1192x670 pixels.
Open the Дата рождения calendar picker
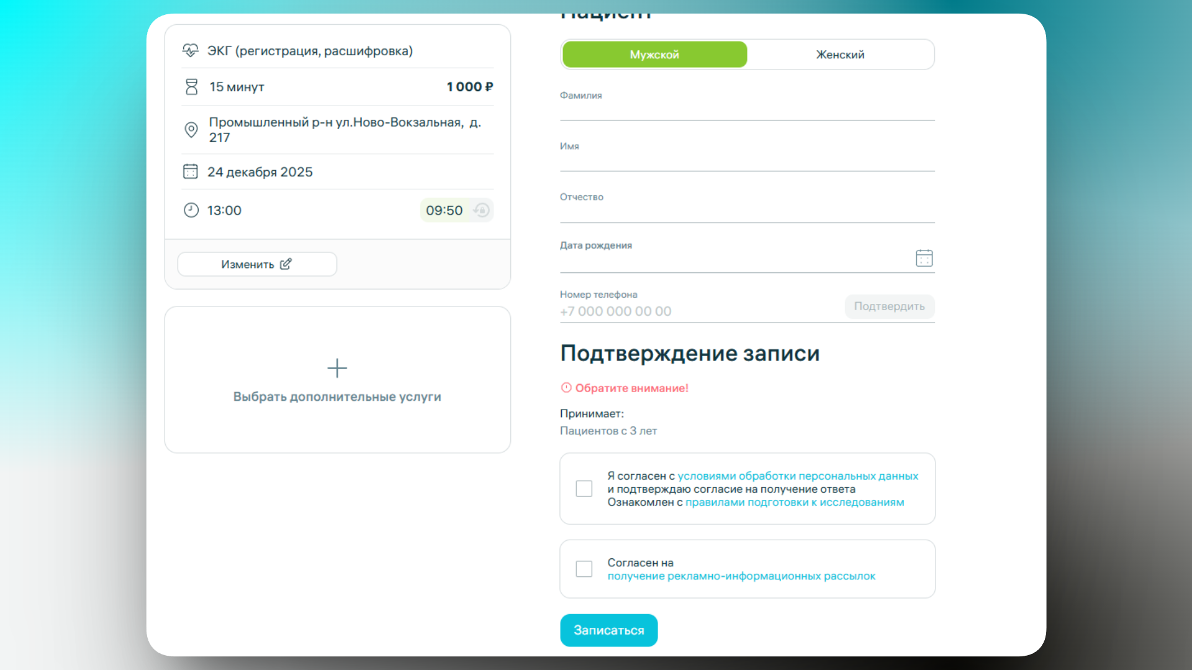coord(924,258)
